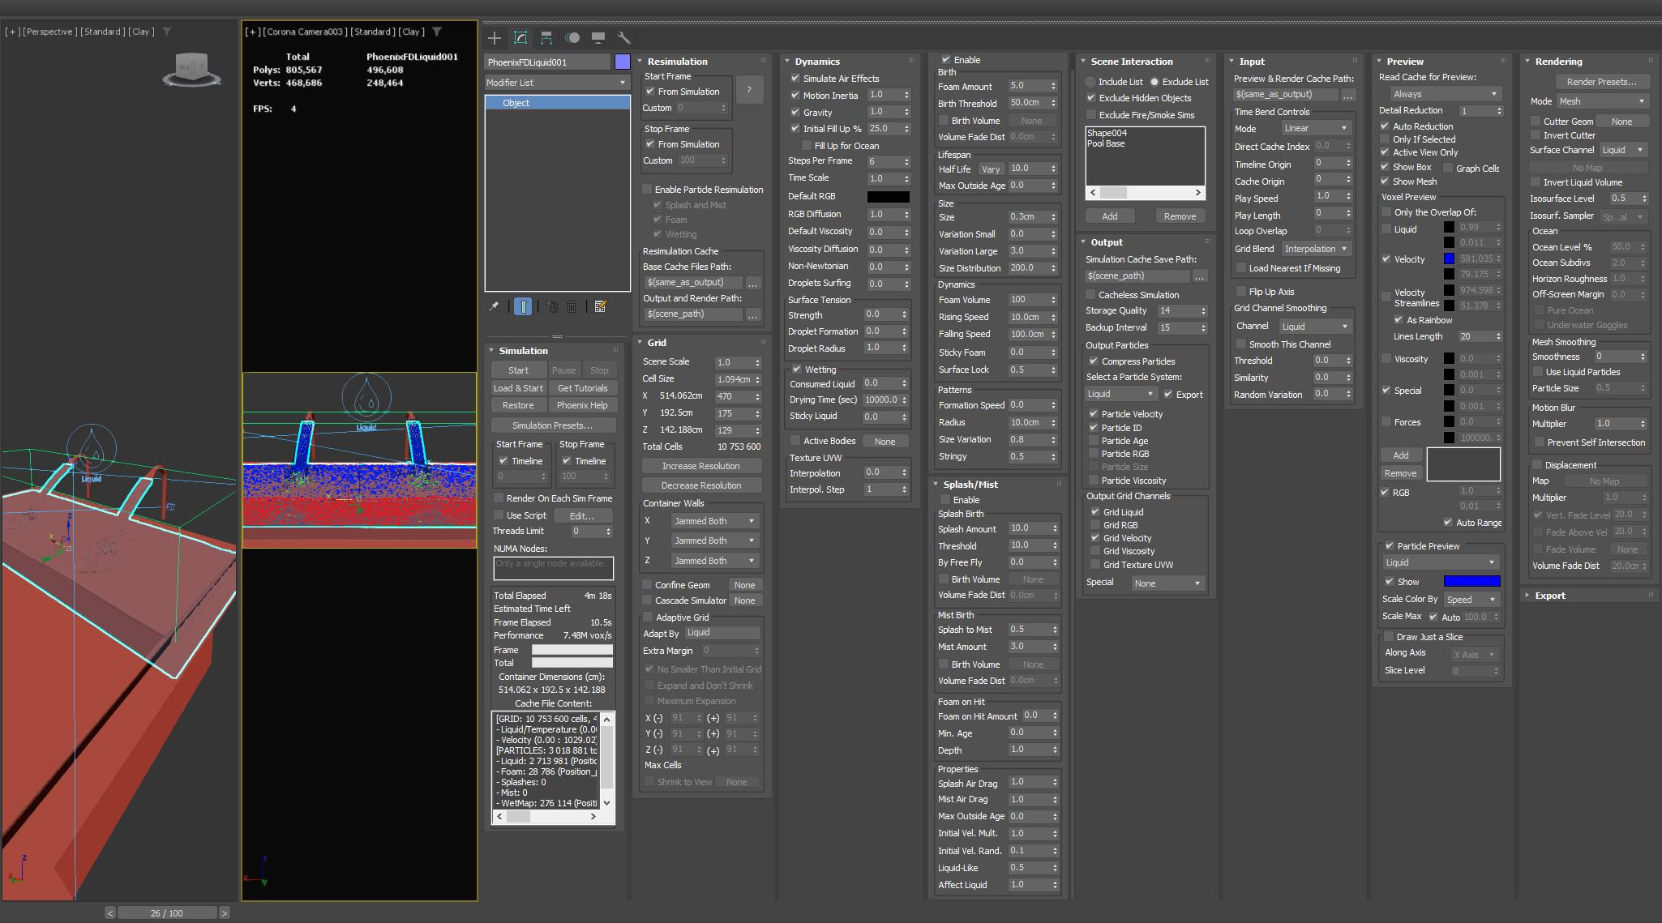Screen dimensions: 1662x923
Task: Click Load & Start button
Action: [518, 388]
